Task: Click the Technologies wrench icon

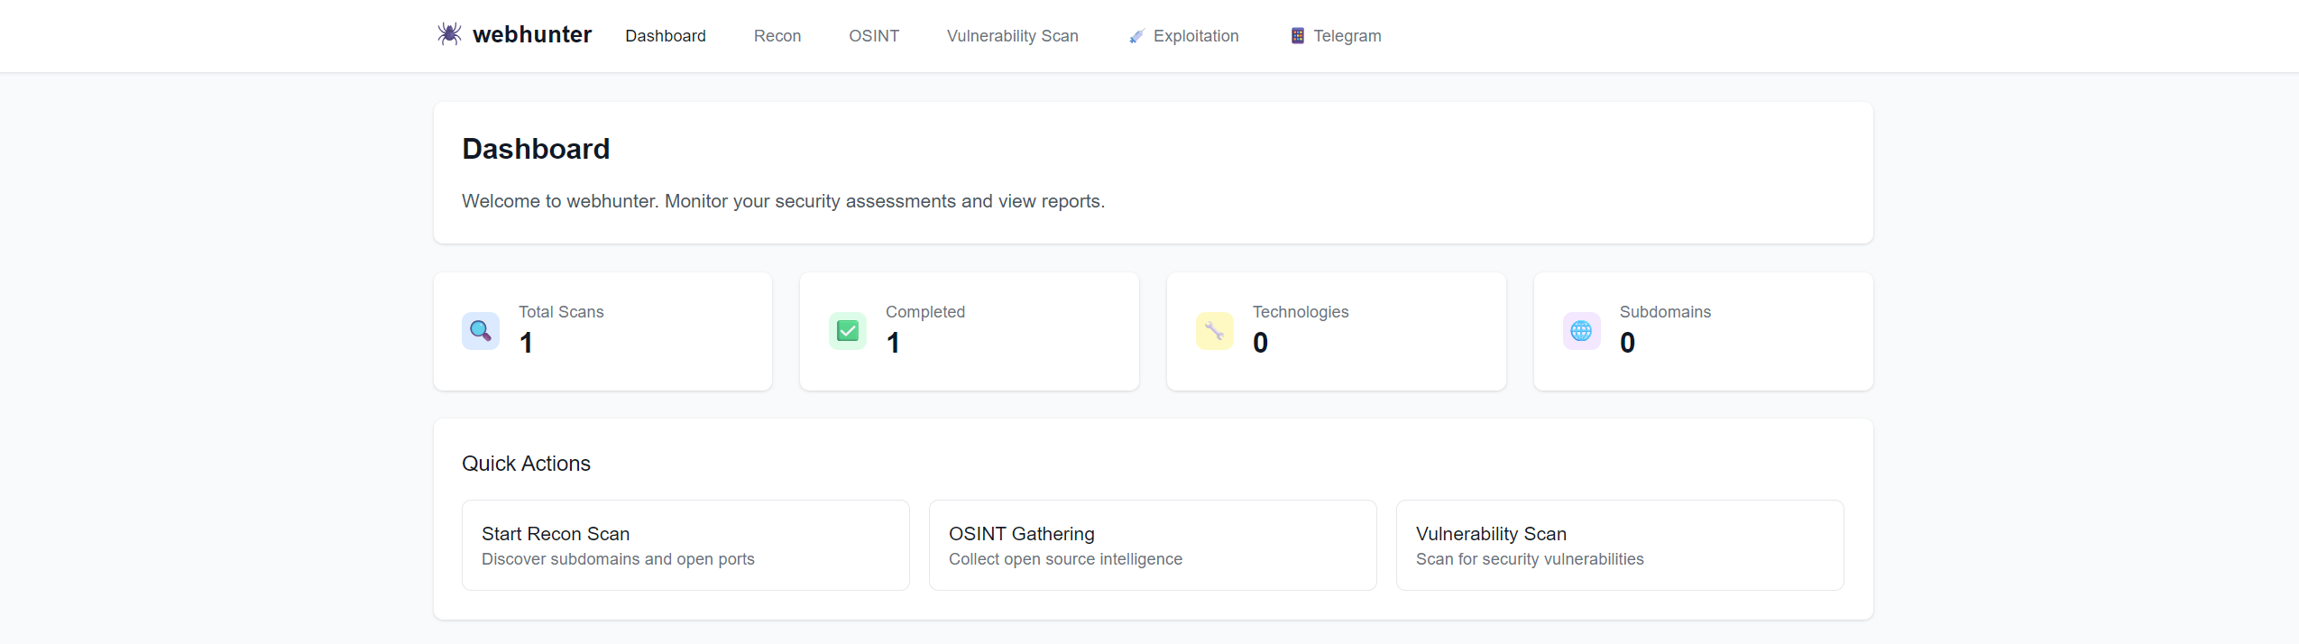Action: [1215, 331]
